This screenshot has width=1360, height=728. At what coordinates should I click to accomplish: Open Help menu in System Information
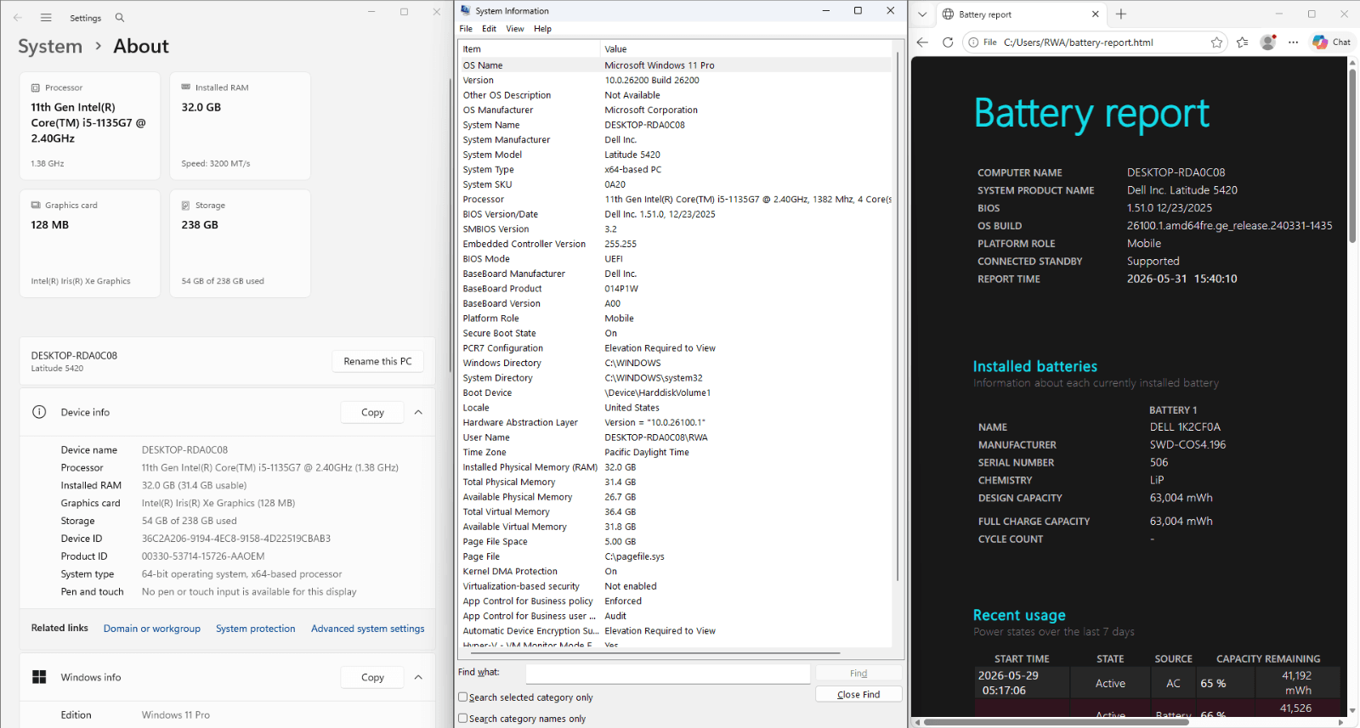tap(542, 29)
